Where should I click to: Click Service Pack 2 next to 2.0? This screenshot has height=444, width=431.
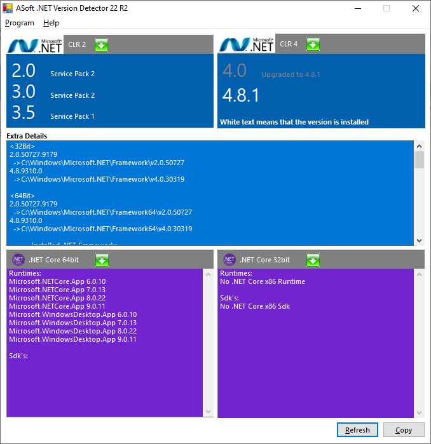click(72, 74)
